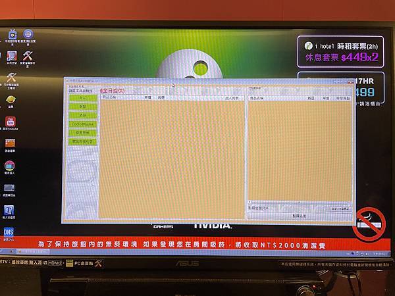The image size is (395, 296).
Task: Click the 單價 header in ordered items list
Action: [x=326, y=98]
